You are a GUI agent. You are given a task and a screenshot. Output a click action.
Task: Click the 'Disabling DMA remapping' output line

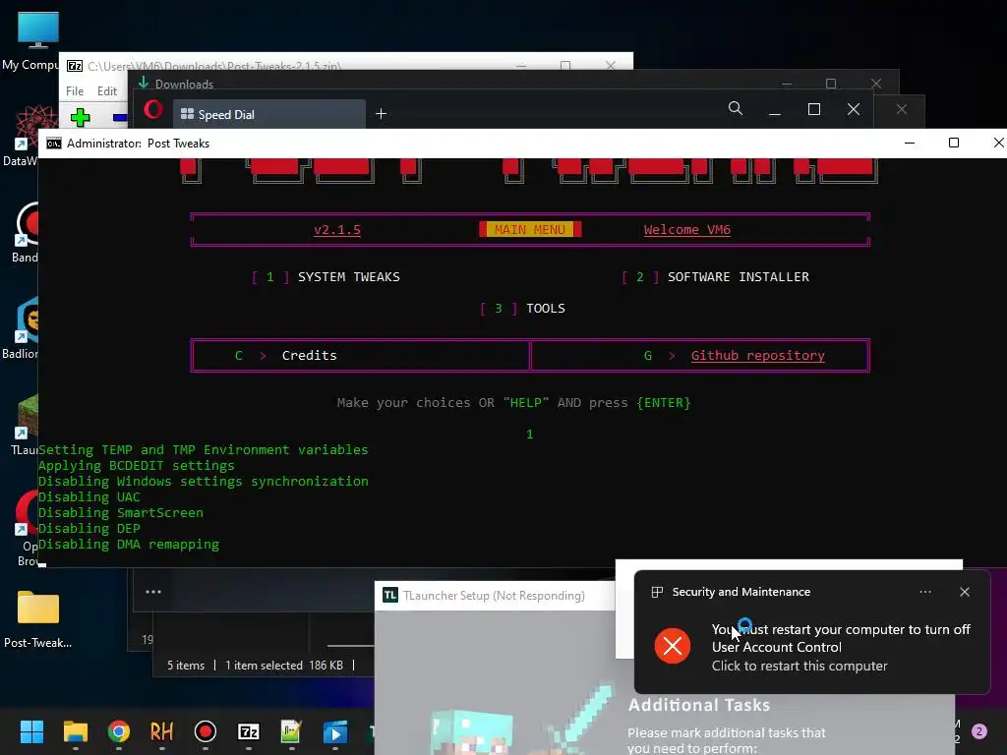point(129,545)
